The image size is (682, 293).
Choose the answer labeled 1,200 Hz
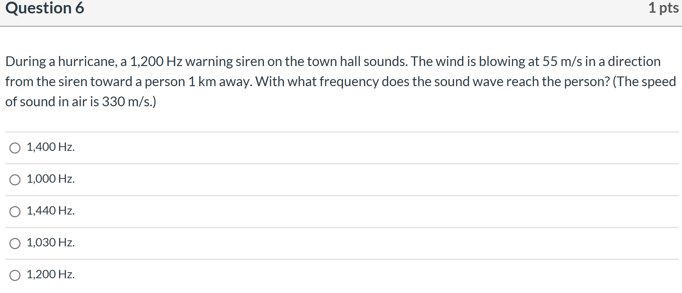[50, 274]
